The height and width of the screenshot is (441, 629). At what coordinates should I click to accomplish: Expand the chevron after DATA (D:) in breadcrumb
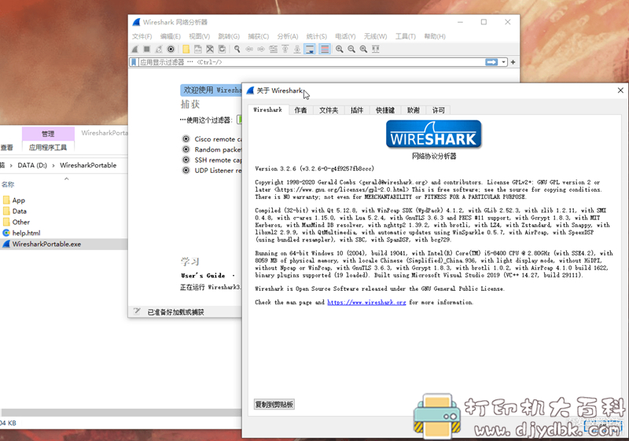tap(53, 165)
